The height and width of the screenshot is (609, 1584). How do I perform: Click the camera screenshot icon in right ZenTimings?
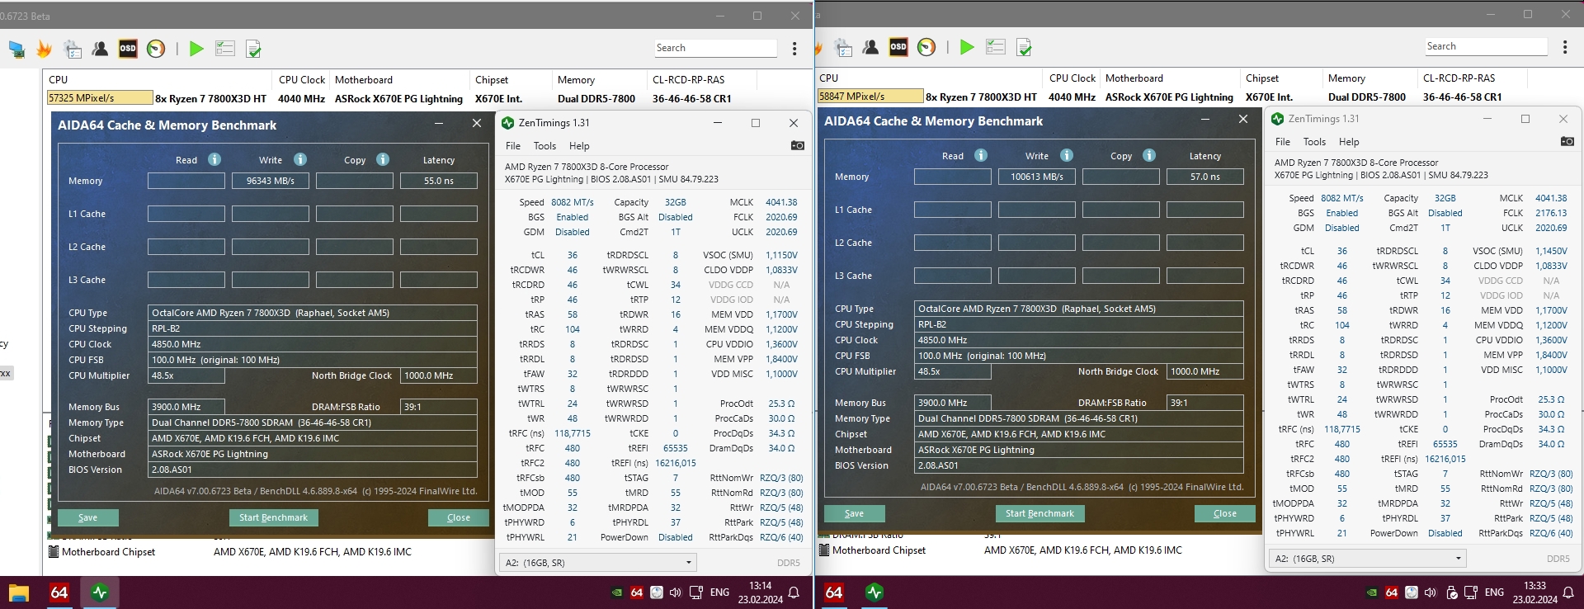point(1567,141)
